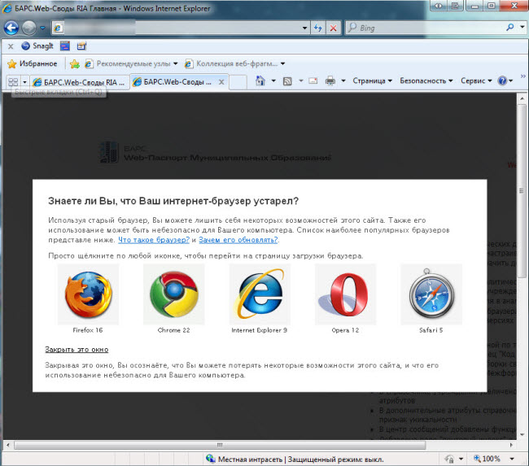Open the Страница menu
The image size is (529, 466).
point(373,81)
